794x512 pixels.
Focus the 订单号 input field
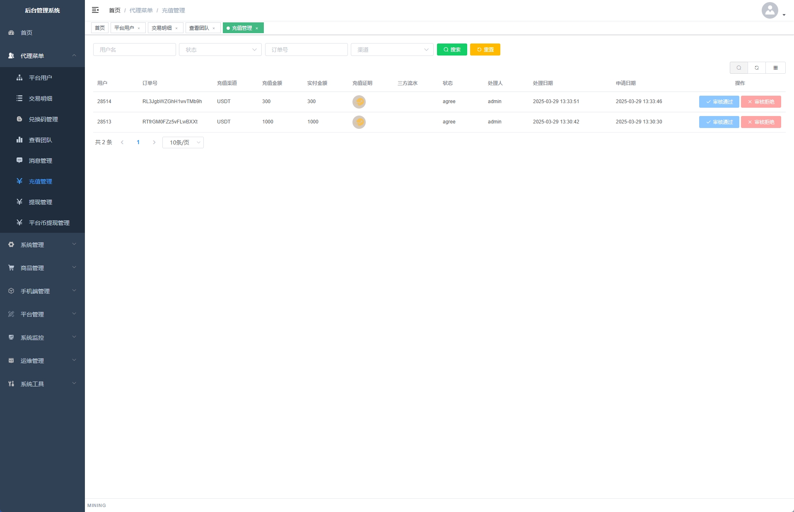tap(306, 50)
